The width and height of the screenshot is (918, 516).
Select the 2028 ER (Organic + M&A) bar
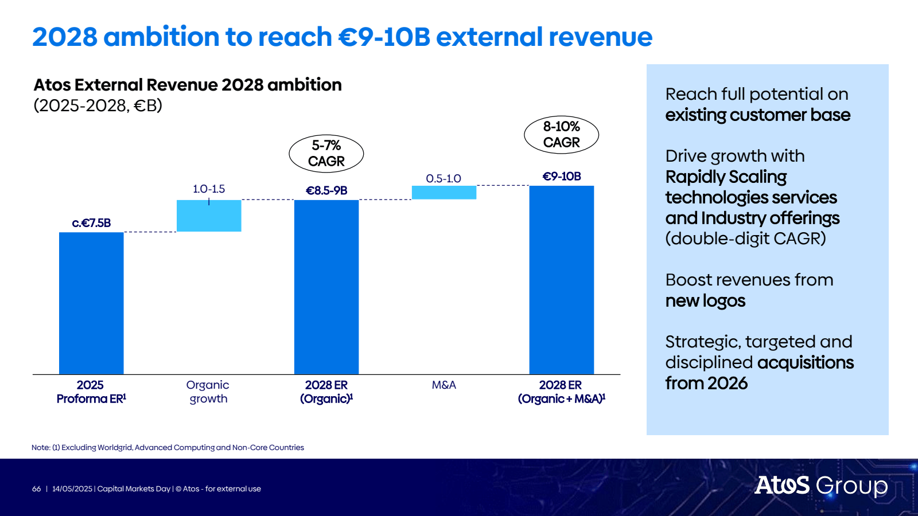click(x=562, y=280)
